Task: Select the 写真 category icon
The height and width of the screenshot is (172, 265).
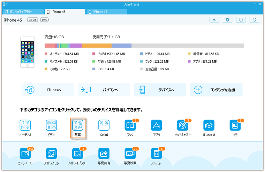Action: click(78, 125)
